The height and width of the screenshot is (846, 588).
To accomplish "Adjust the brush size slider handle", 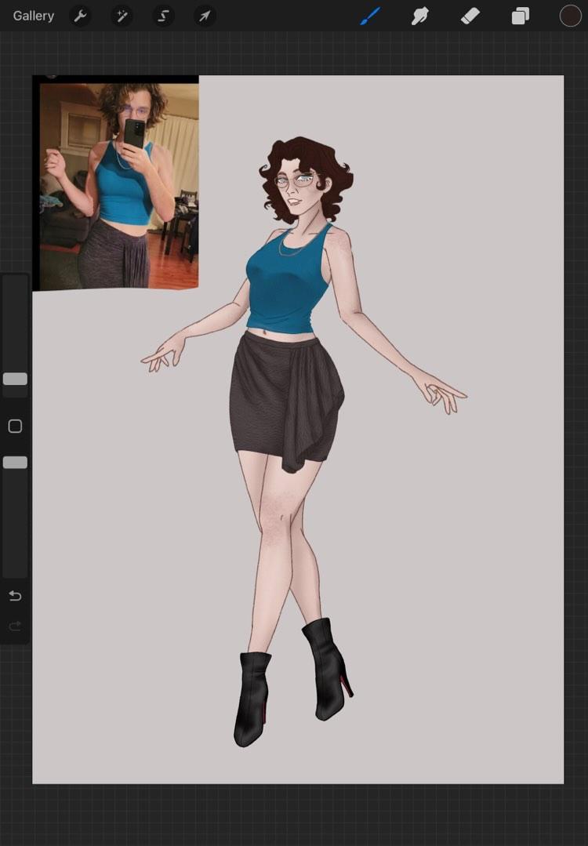I will pos(15,379).
